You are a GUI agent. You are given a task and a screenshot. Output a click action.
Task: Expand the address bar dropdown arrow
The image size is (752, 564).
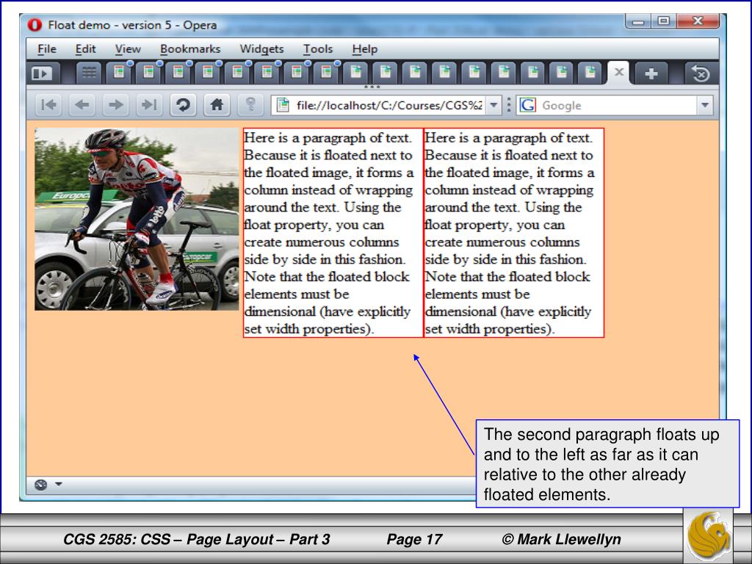point(493,105)
